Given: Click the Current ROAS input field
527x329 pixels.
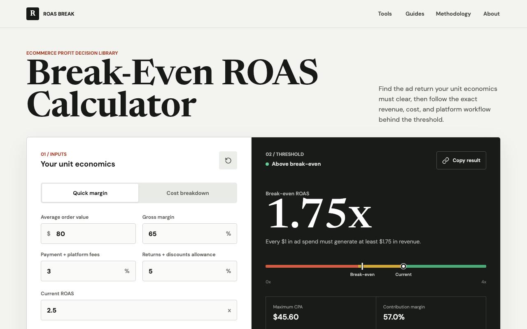Looking at the screenshot, I should pyautogui.click(x=139, y=310).
